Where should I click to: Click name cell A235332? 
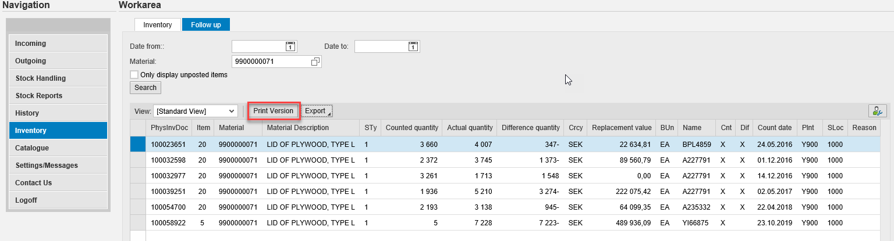pyautogui.click(x=697, y=207)
